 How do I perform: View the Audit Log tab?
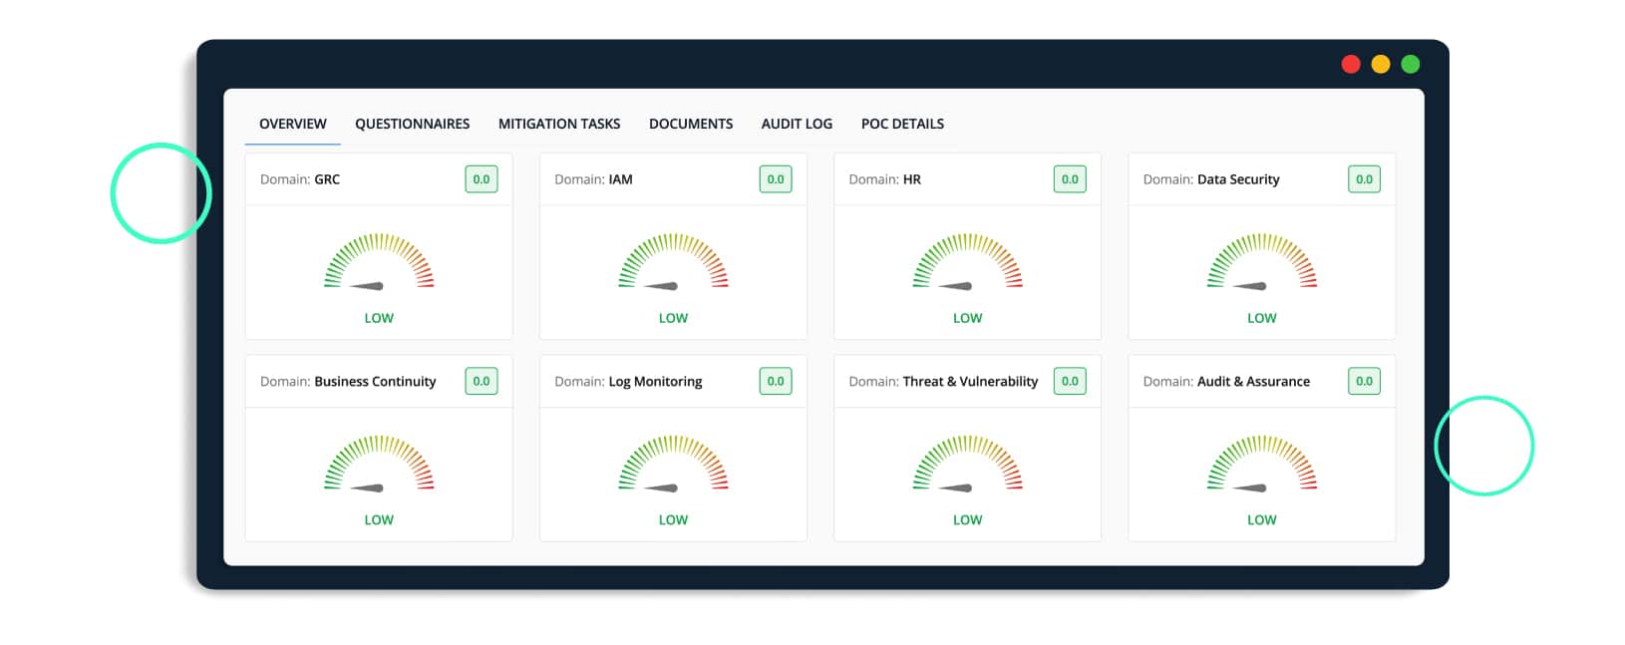(797, 124)
